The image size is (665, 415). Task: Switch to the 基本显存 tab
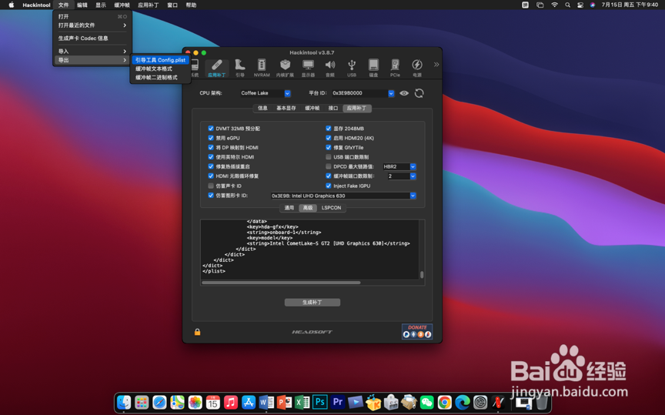286,109
